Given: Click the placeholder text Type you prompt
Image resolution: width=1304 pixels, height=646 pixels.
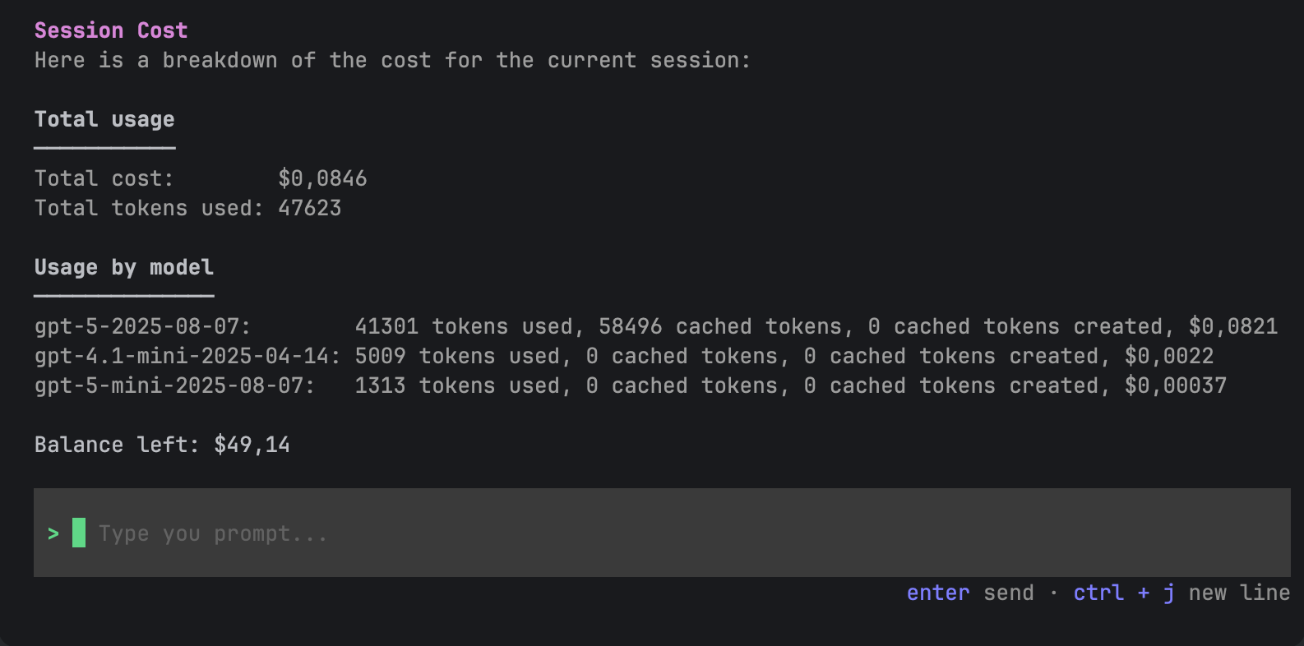Looking at the screenshot, I should click(x=211, y=533).
